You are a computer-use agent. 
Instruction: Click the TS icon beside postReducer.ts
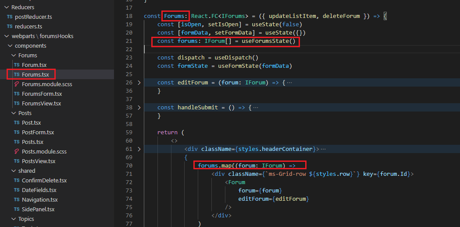click(10, 17)
